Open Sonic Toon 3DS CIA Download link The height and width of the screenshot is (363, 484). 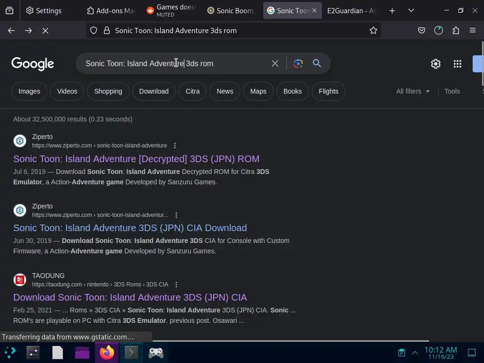[x=130, y=228]
